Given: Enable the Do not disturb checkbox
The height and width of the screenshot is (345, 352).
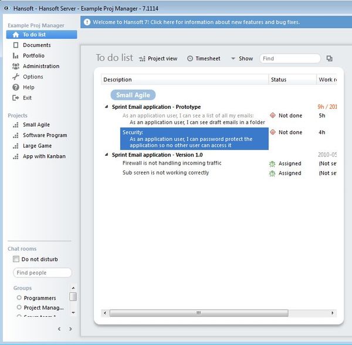Looking at the screenshot, I should coord(16,259).
